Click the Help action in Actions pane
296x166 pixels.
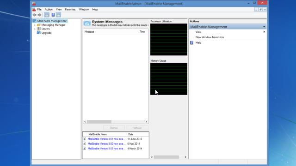[x=198, y=43]
